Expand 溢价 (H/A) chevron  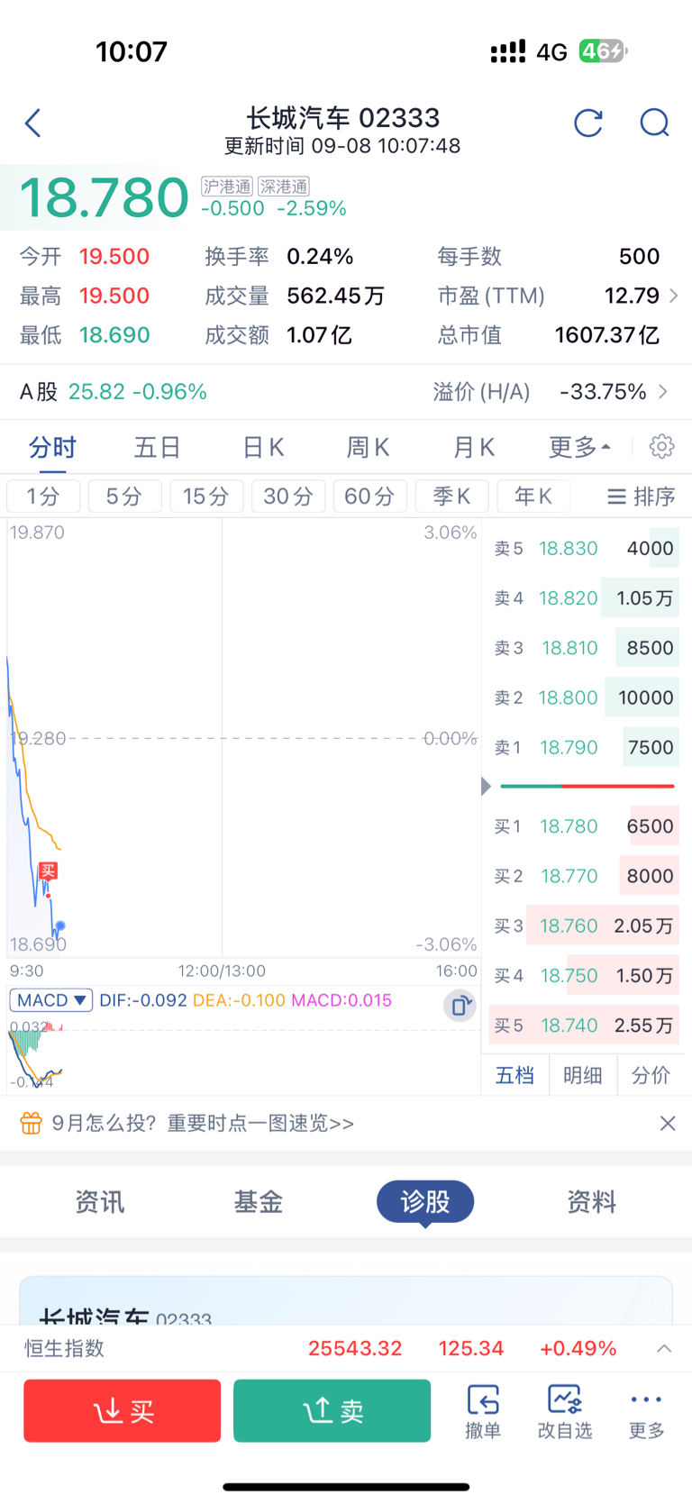[x=663, y=392]
